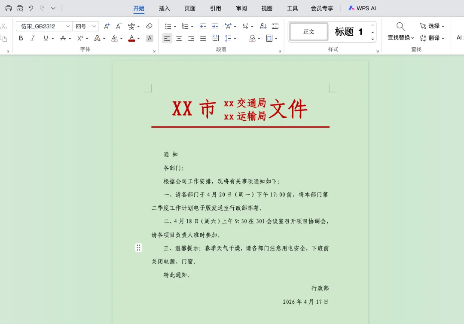Toggle italic formatting

pyautogui.click(x=33, y=38)
